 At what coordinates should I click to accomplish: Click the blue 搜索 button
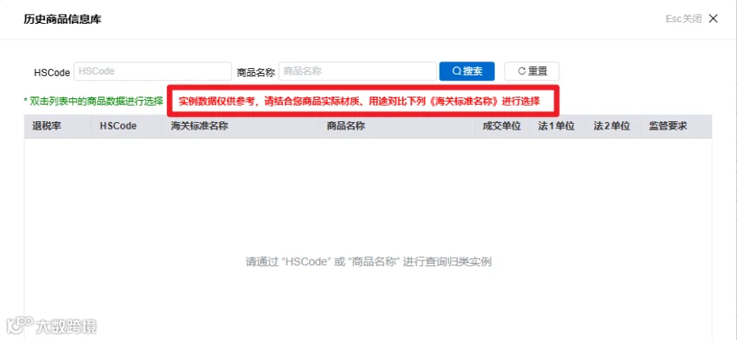click(x=467, y=71)
